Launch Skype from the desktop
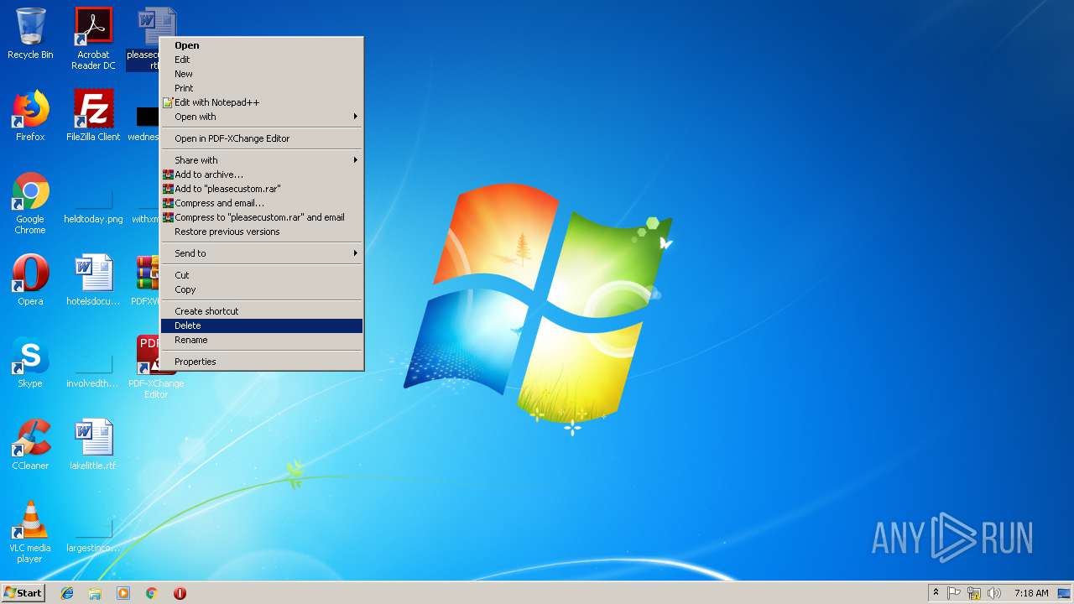Viewport: 1074px width, 604px height. (x=30, y=363)
